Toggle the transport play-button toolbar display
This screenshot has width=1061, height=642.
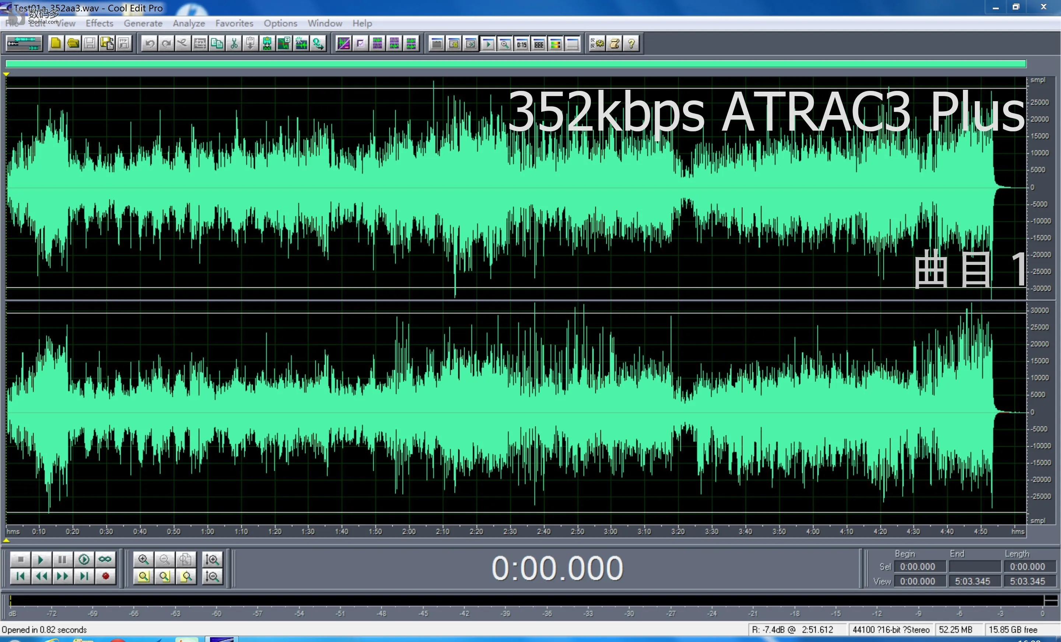[488, 44]
